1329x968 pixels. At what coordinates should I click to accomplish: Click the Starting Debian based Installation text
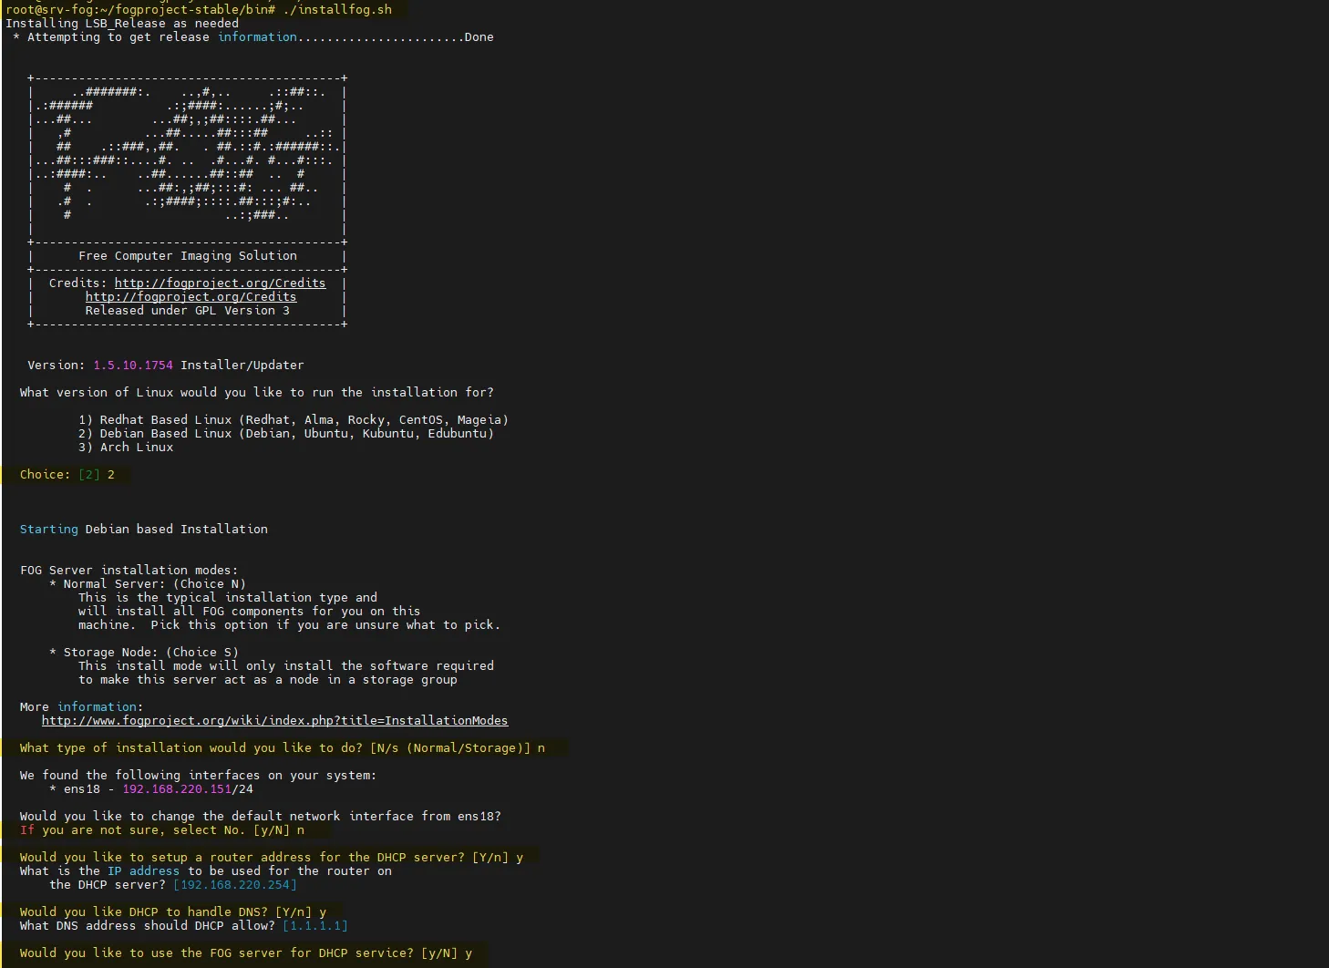point(144,530)
